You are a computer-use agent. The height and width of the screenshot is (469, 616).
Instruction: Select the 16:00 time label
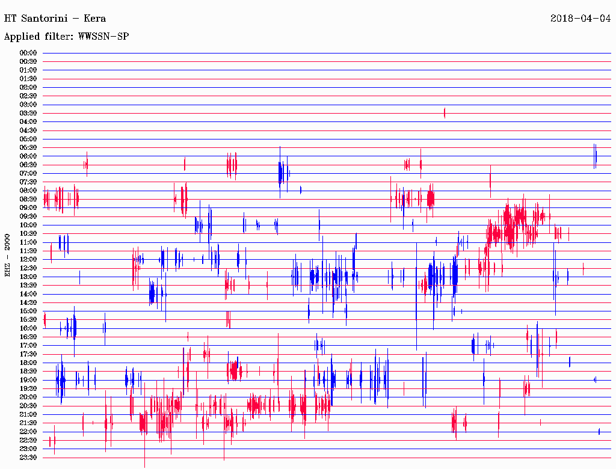coord(28,328)
